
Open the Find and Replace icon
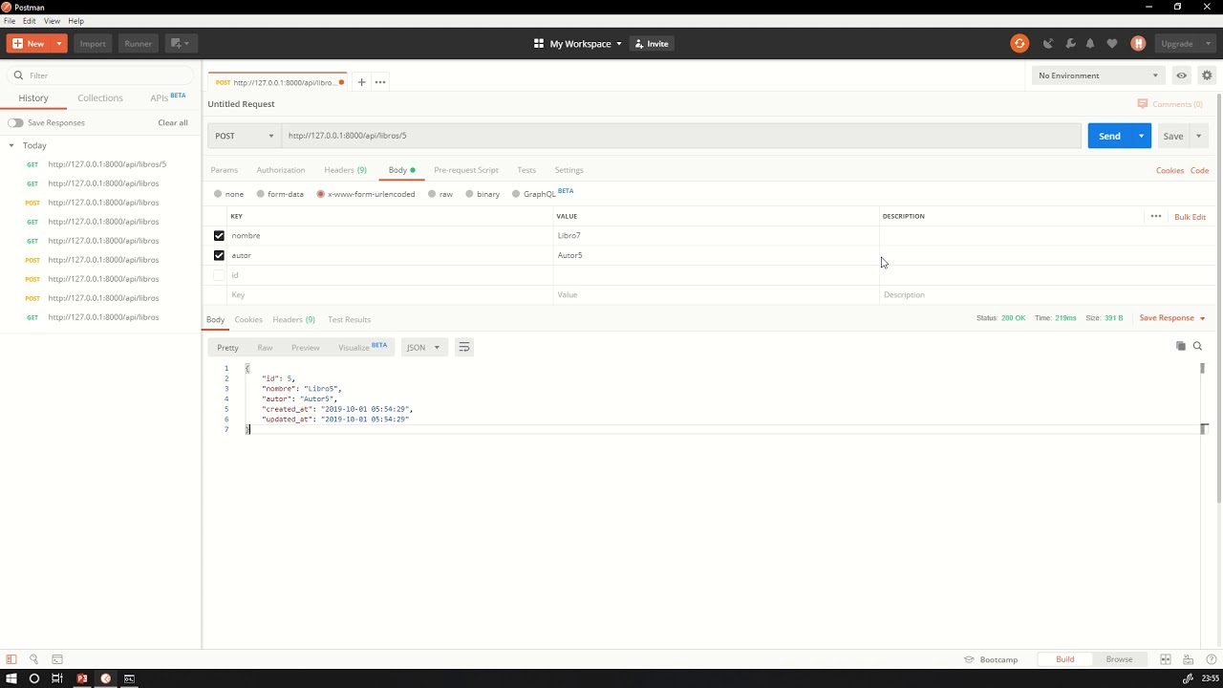click(x=34, y=659)
